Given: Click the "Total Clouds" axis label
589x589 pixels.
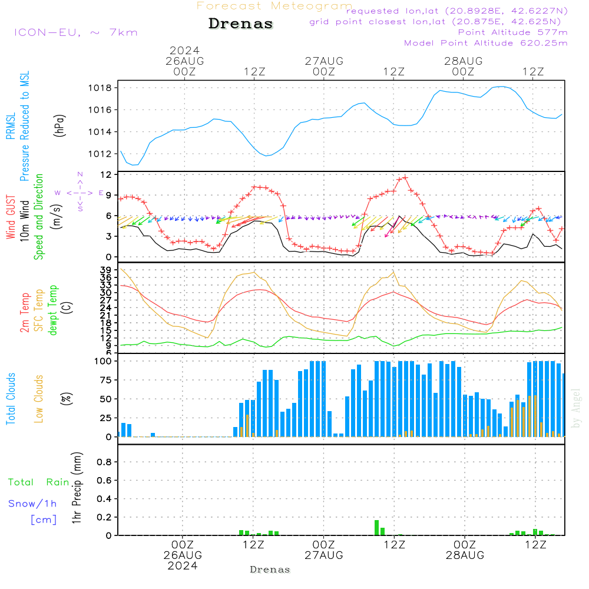Looking at the screenshot, I should [11, 399].
